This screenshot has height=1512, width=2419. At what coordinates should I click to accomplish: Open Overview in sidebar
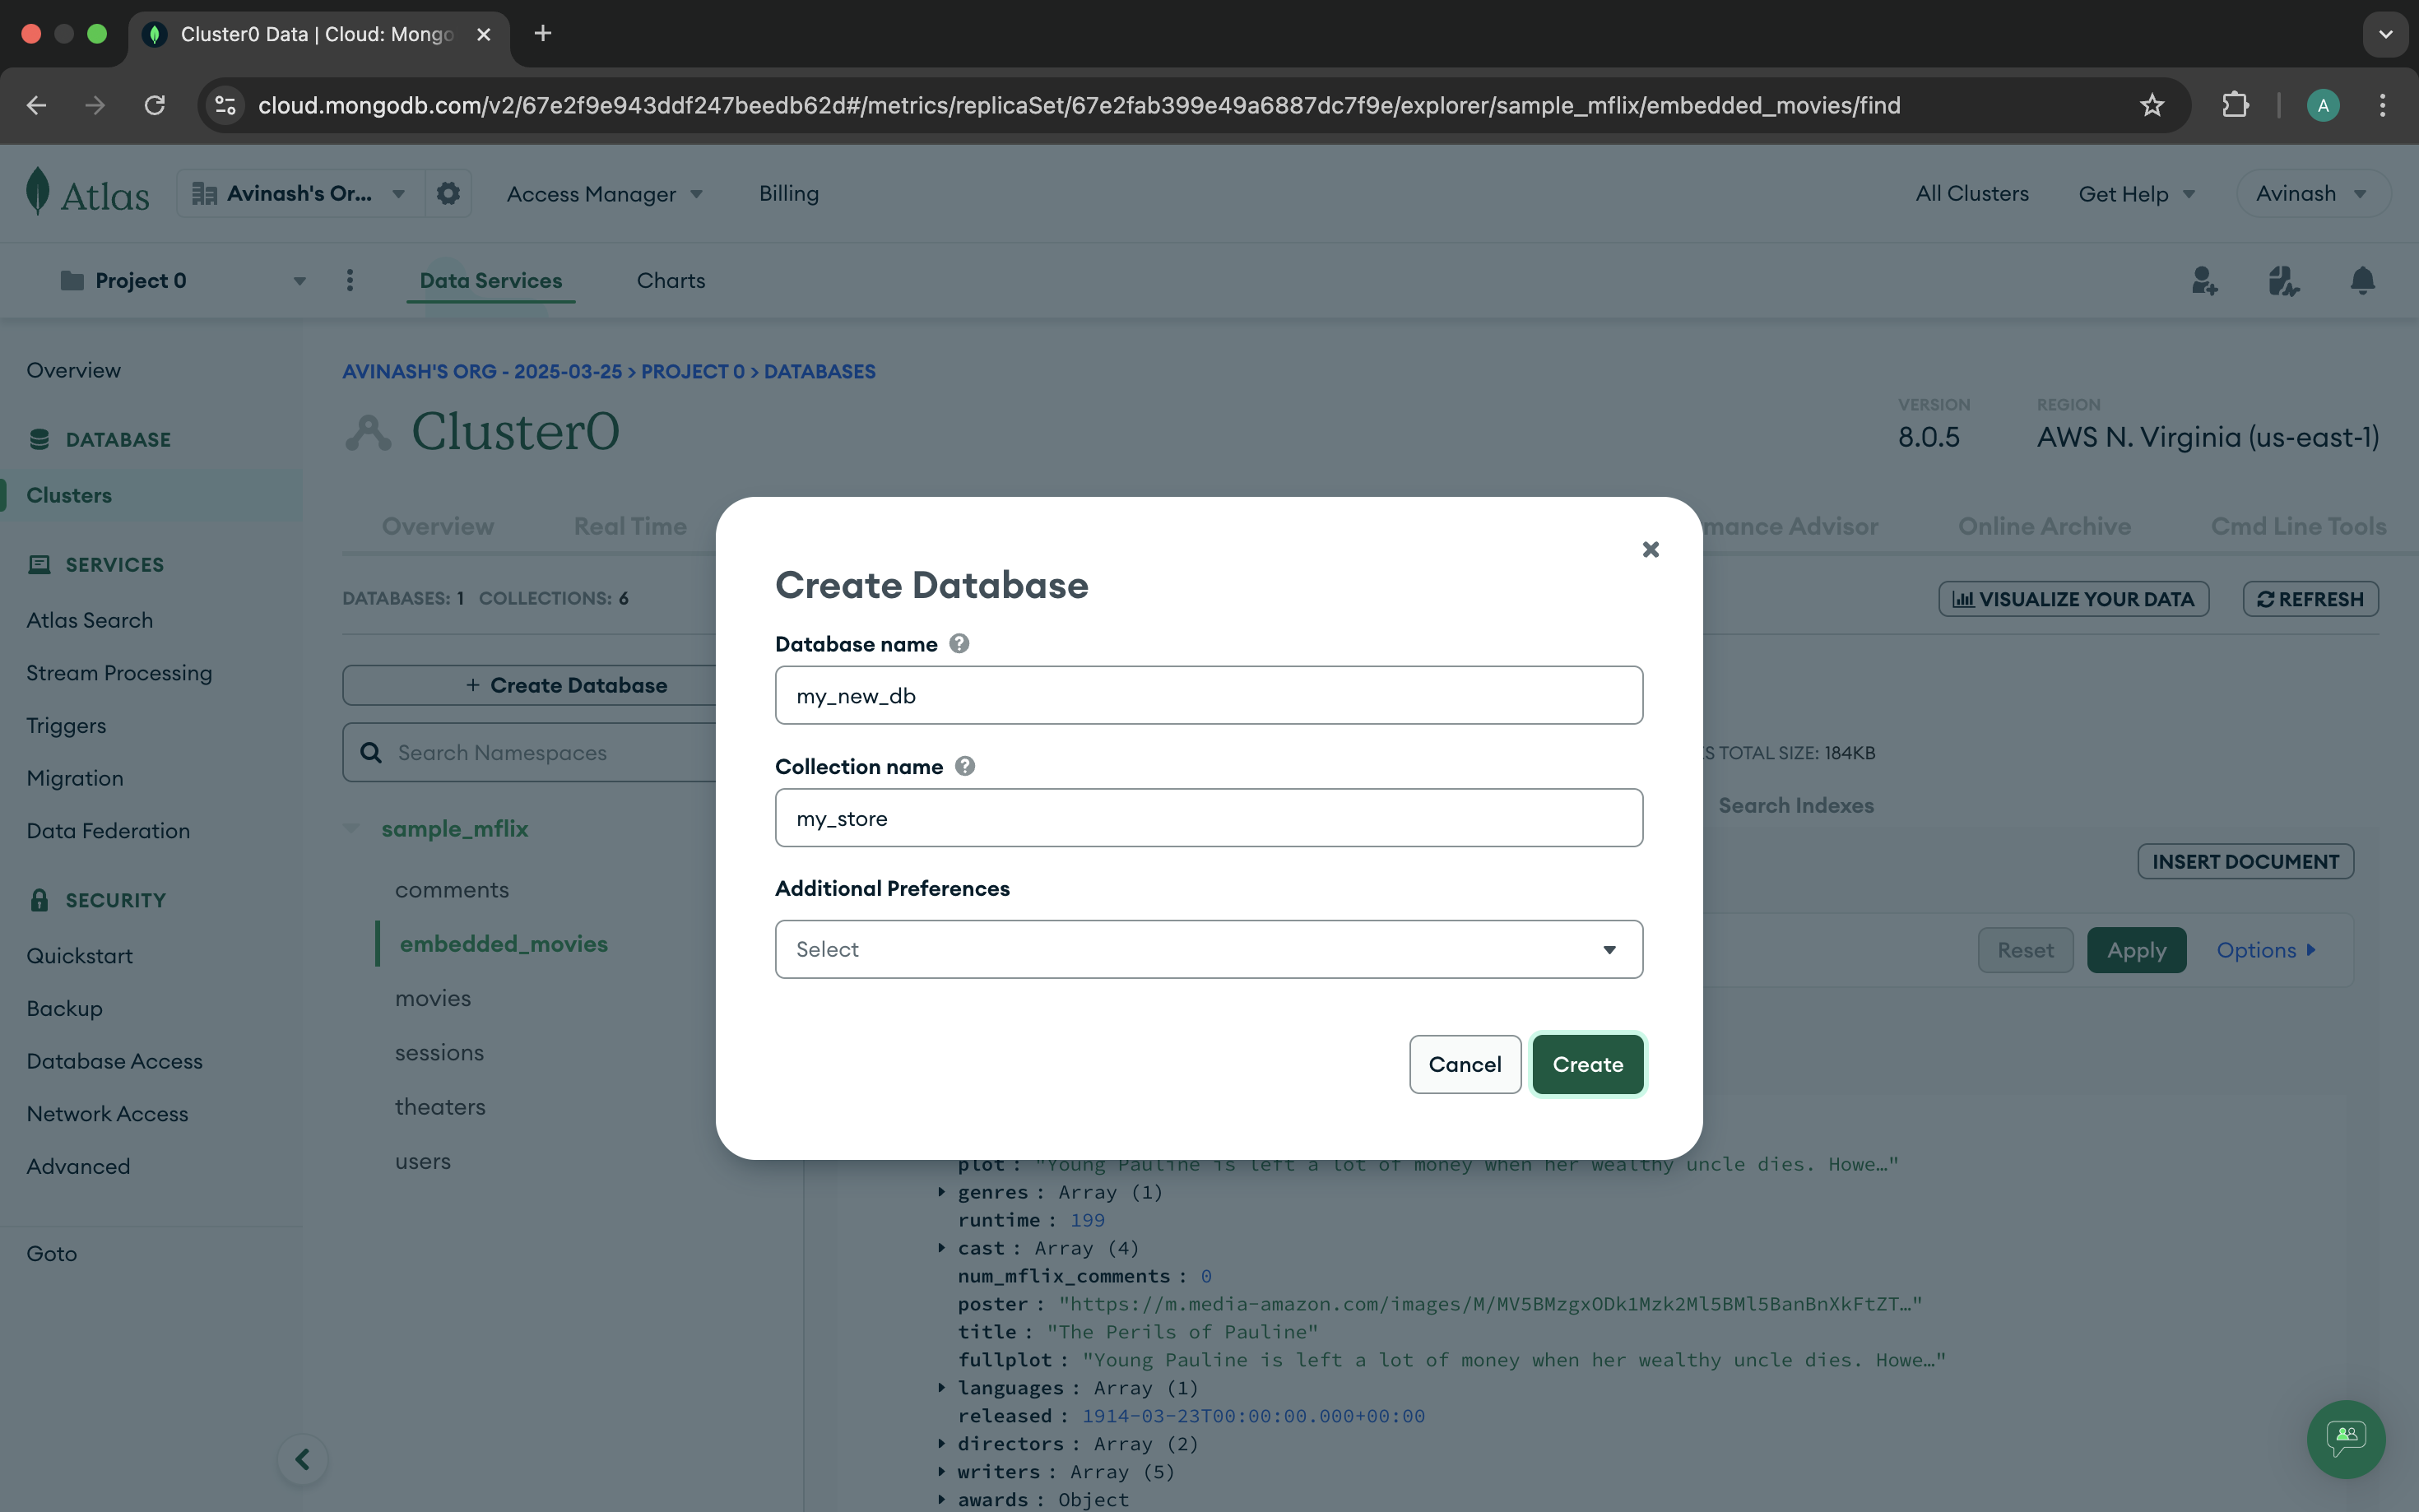[x=73, y=370]
